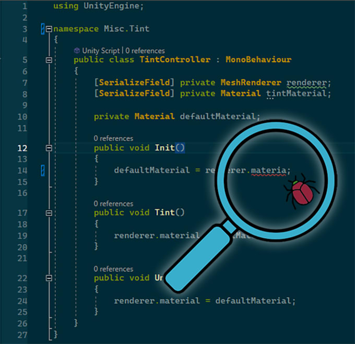Open '0 references' lens above line 22
Screen dimensions: 355x344
113,269
